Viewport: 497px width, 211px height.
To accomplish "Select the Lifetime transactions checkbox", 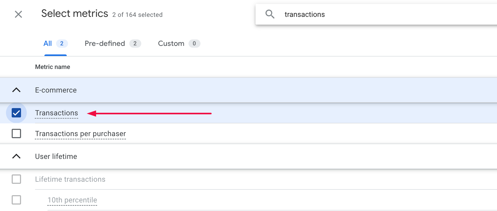I will [16, 179].
